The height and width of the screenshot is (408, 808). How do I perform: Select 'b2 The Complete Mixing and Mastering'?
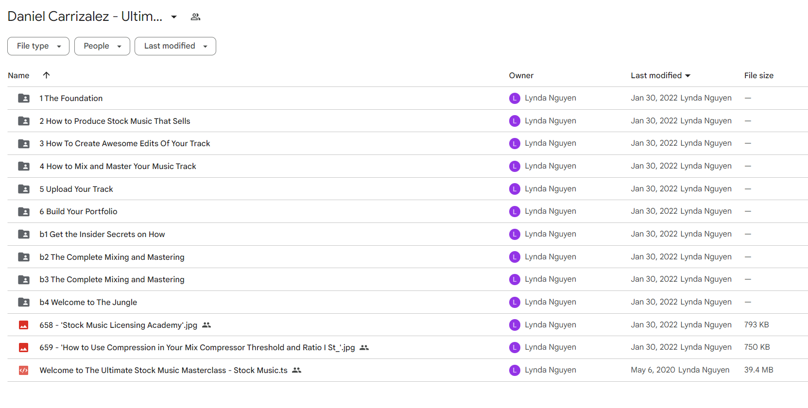click(x=112, y=257)
